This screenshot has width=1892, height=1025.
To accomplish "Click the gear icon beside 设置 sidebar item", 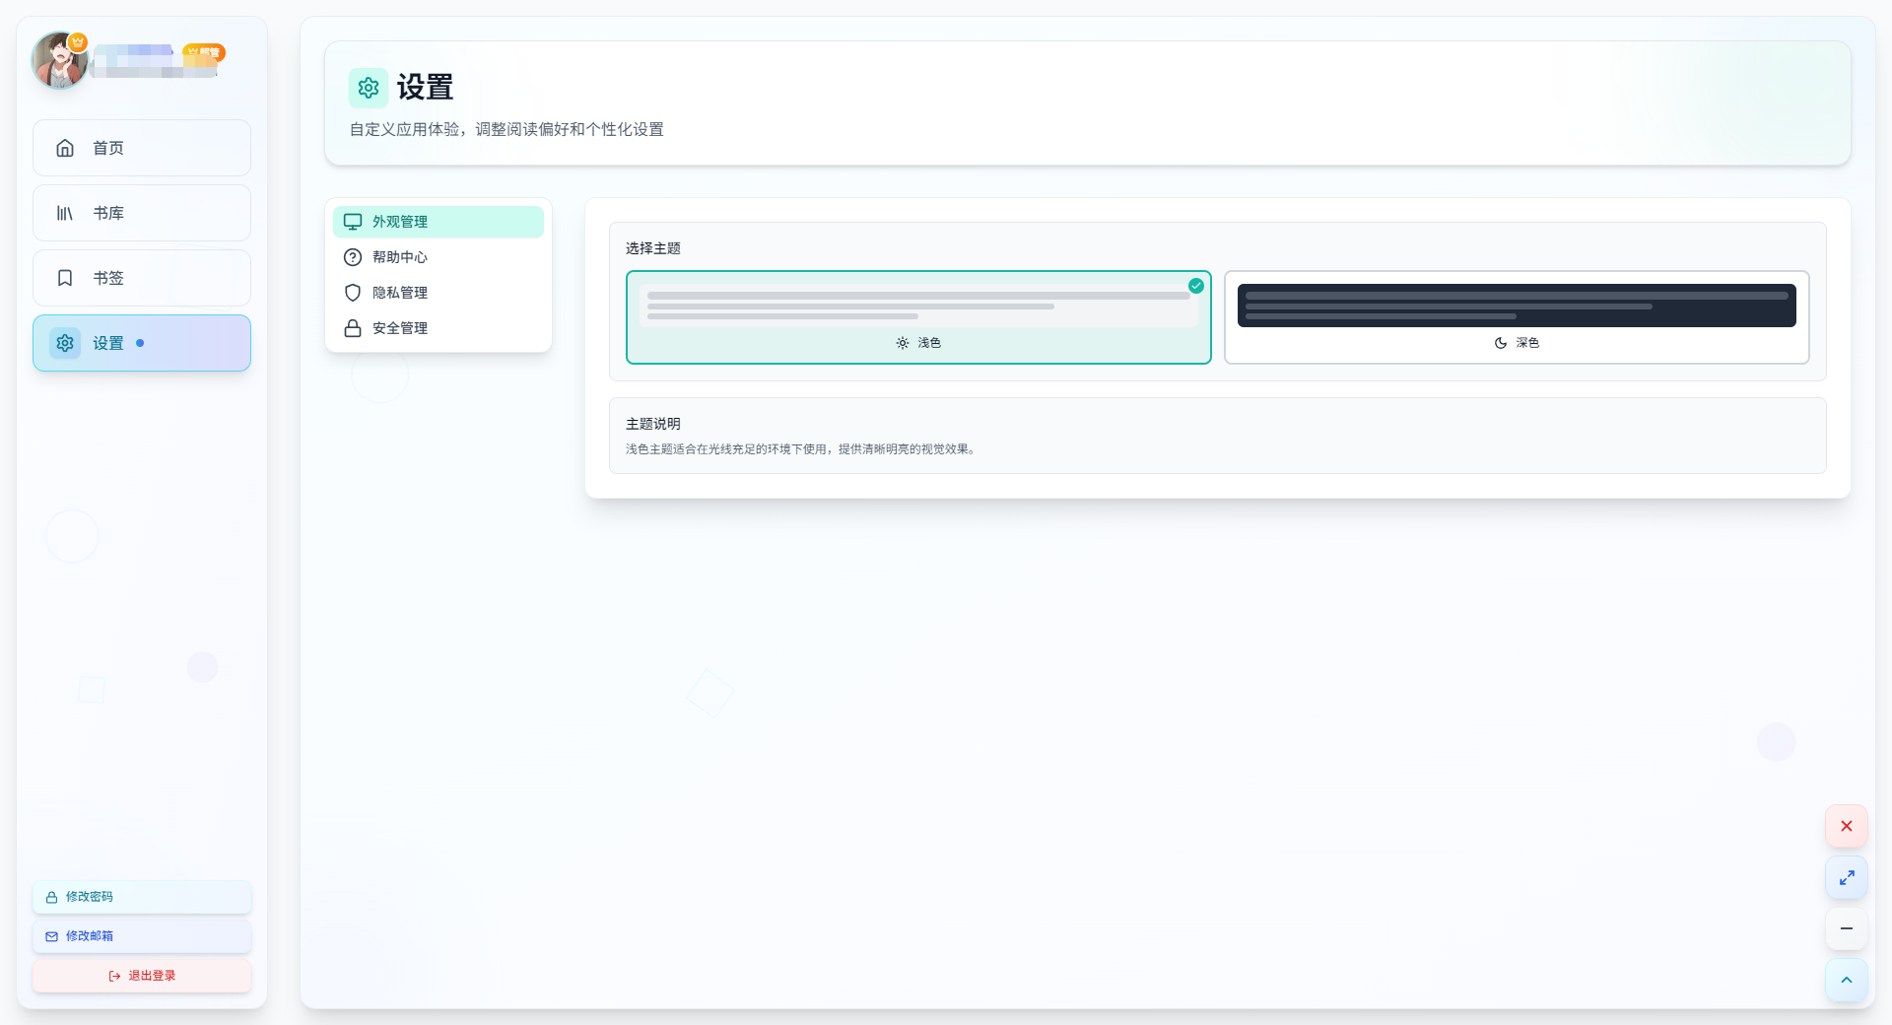I will click(65, 343).
